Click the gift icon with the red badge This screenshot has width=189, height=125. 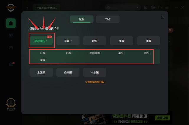(12, 64)
